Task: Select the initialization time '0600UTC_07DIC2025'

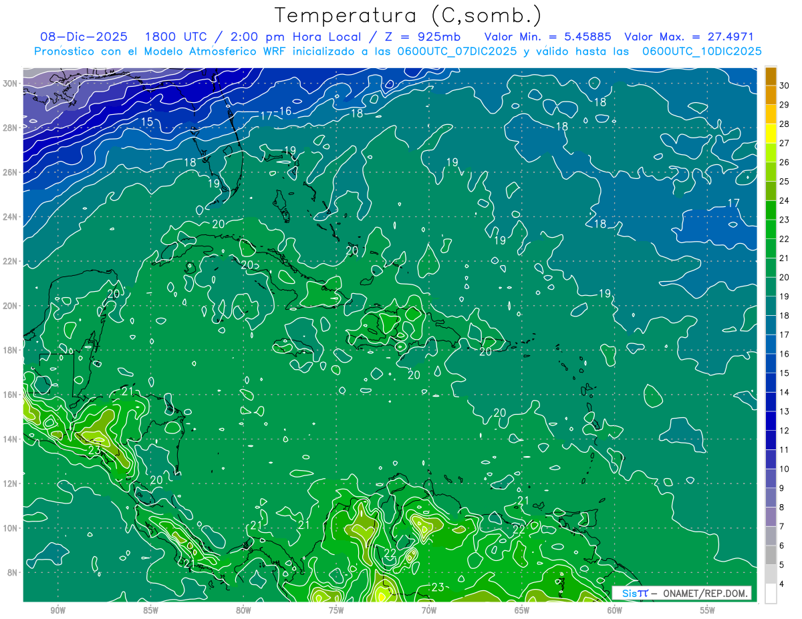Action: [458, 51]
